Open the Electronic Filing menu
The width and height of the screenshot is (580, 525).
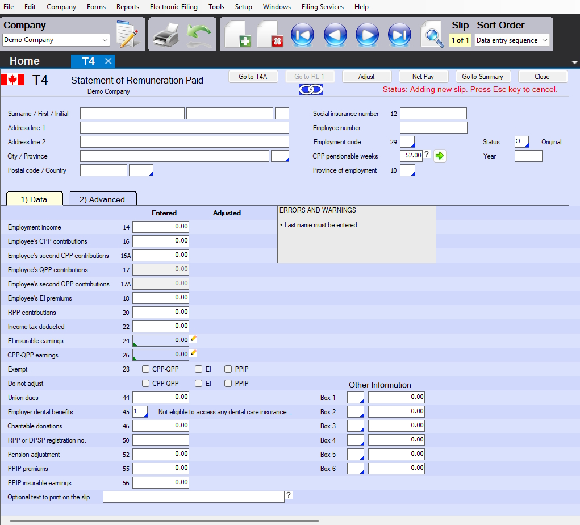[173, 7]
